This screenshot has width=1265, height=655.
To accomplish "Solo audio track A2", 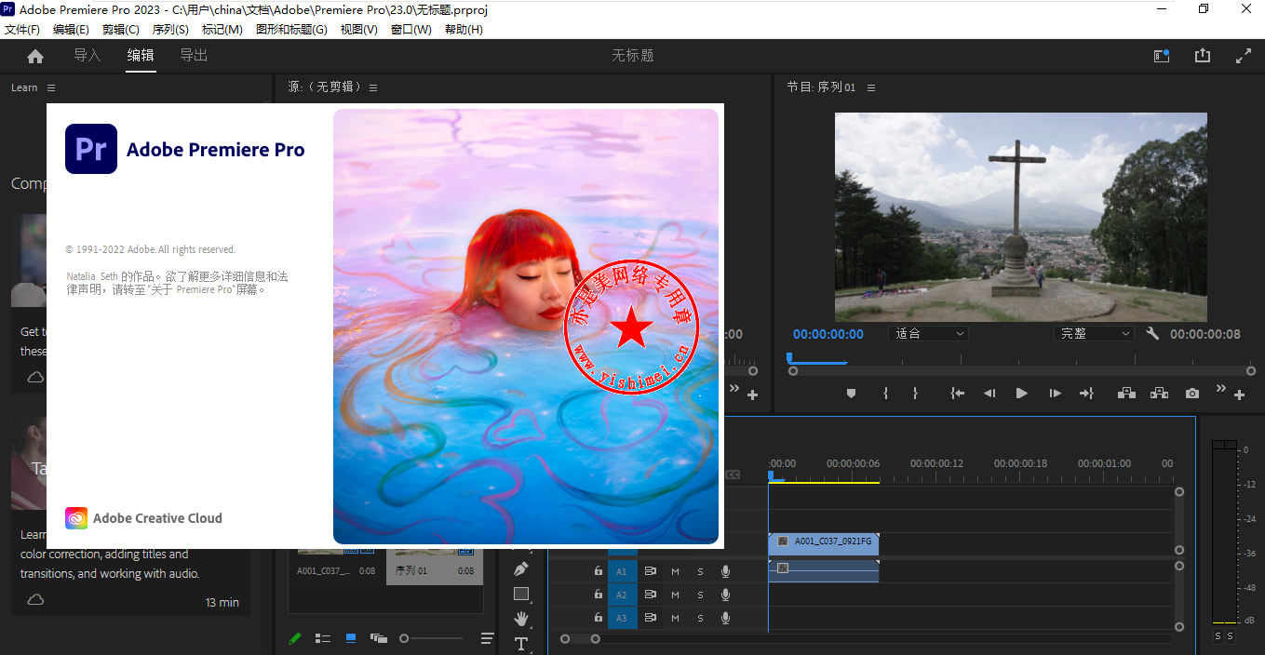I will point(700,595).
